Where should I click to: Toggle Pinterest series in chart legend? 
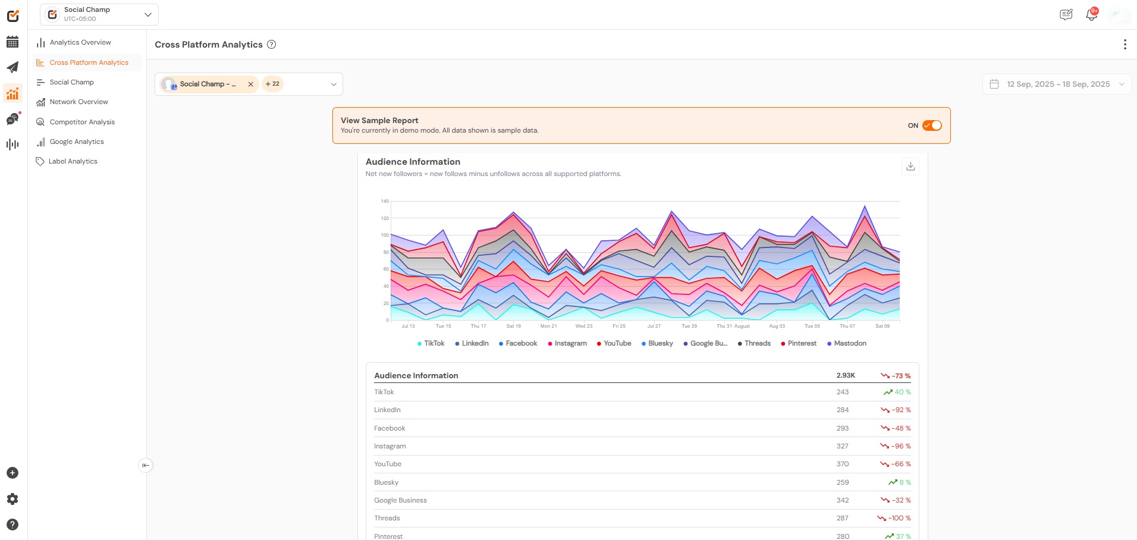[799, 344]
